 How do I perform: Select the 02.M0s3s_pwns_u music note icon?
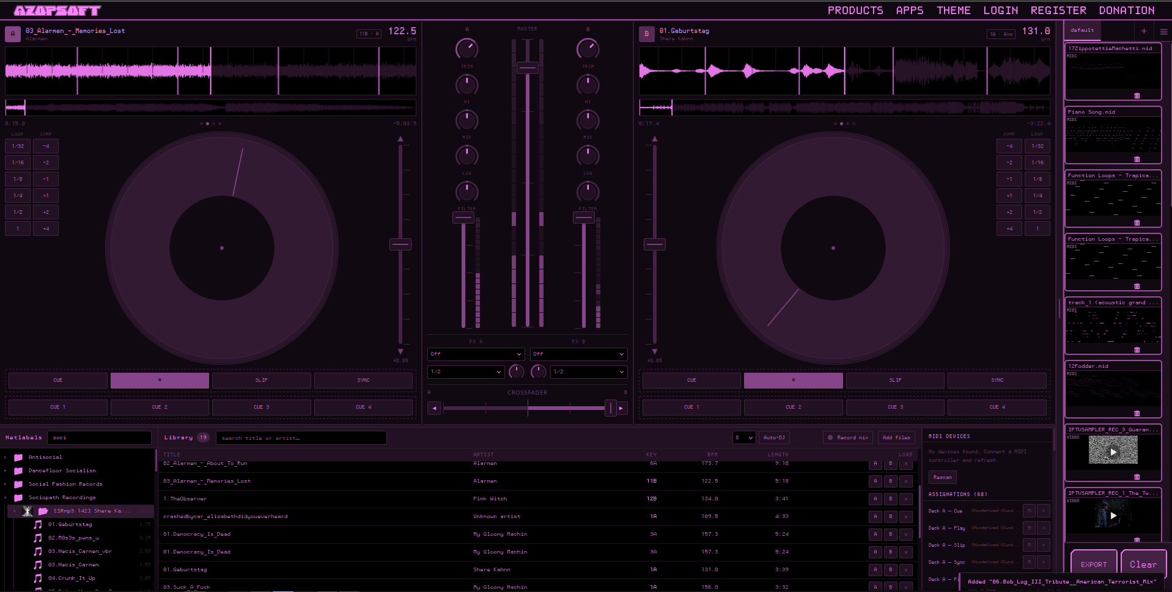(x=38, y=538)
